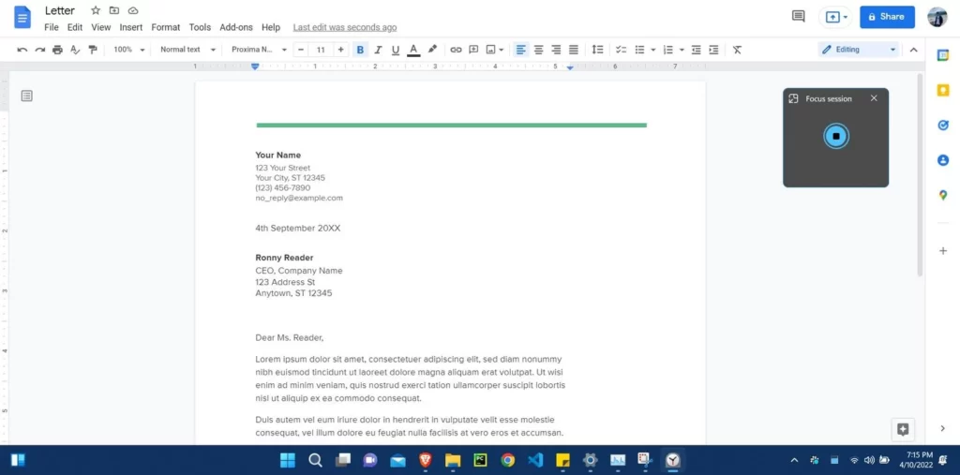Open the Format menu

pyautogui.click(x=166, y=27)
